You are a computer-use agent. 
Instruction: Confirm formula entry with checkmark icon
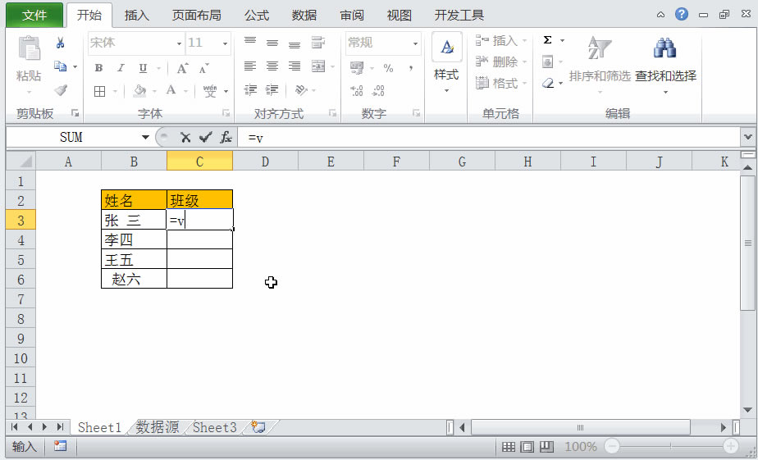pyautogui.click(x=205, y=138)
